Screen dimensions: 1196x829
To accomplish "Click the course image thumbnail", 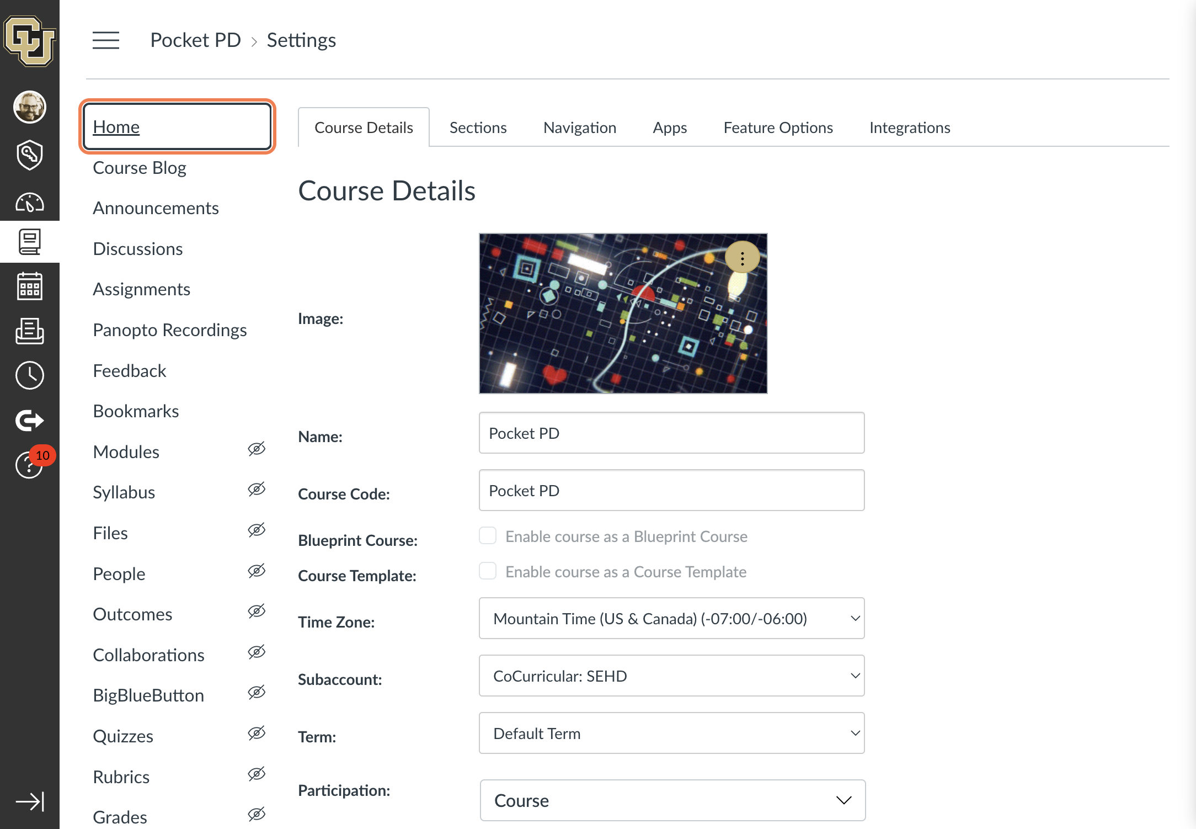I will click(623, 313).
